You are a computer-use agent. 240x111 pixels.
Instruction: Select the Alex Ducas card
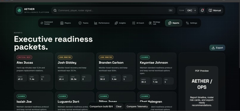[x=34, y=71]
